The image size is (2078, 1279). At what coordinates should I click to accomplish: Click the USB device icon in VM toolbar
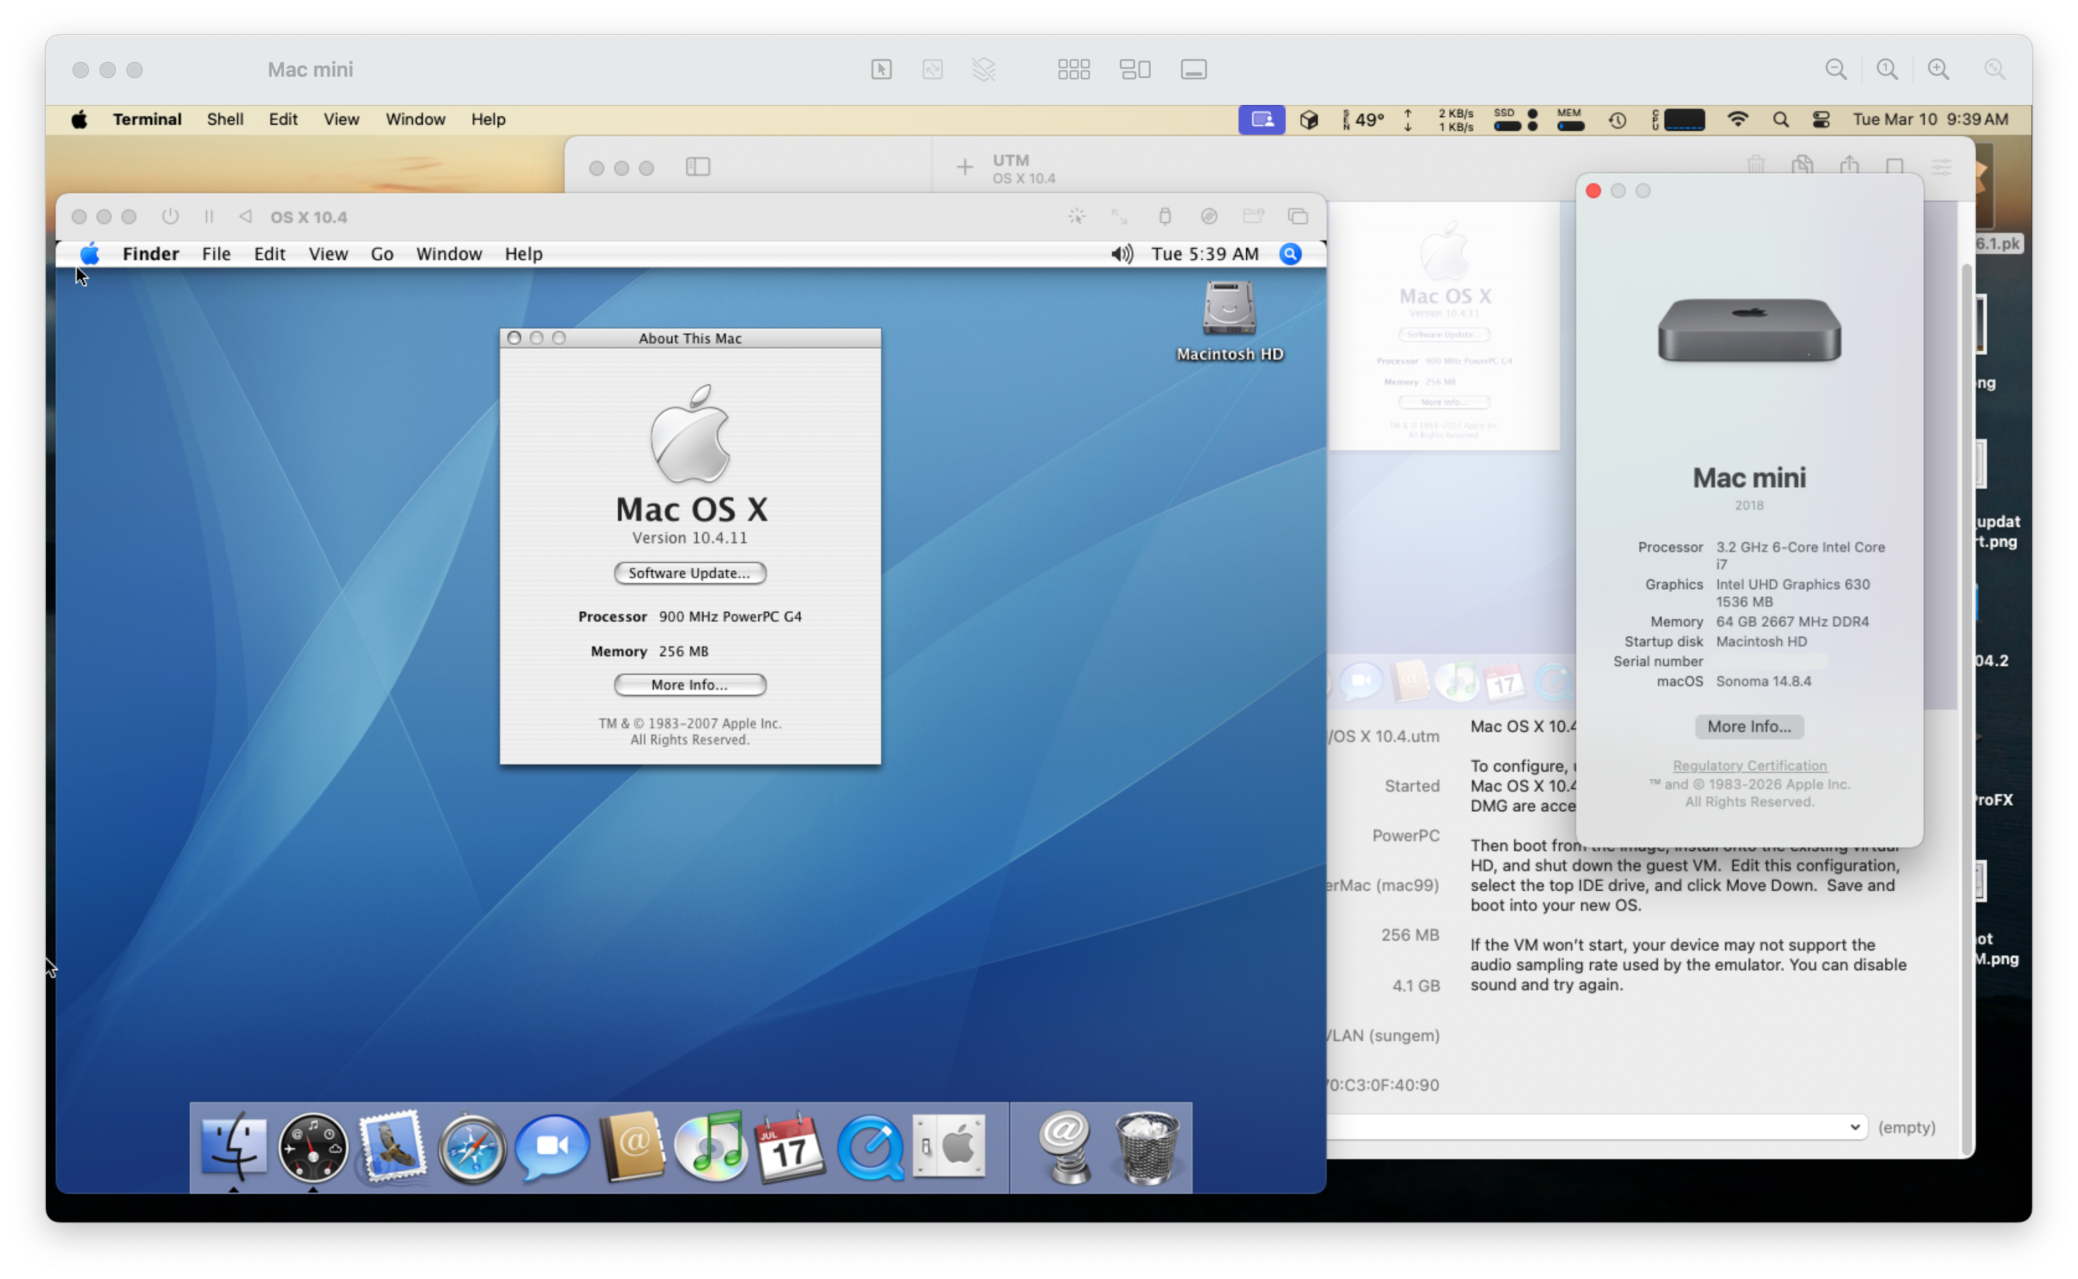[x=1165, y=217]
